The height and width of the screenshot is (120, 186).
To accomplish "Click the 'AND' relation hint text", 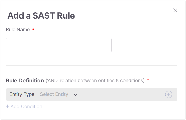I will (95, 80).
